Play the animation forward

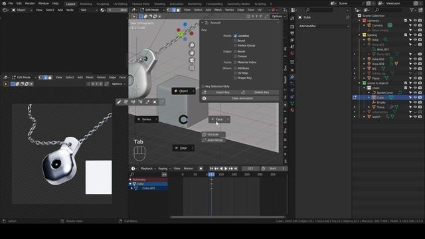pos(226,169)
